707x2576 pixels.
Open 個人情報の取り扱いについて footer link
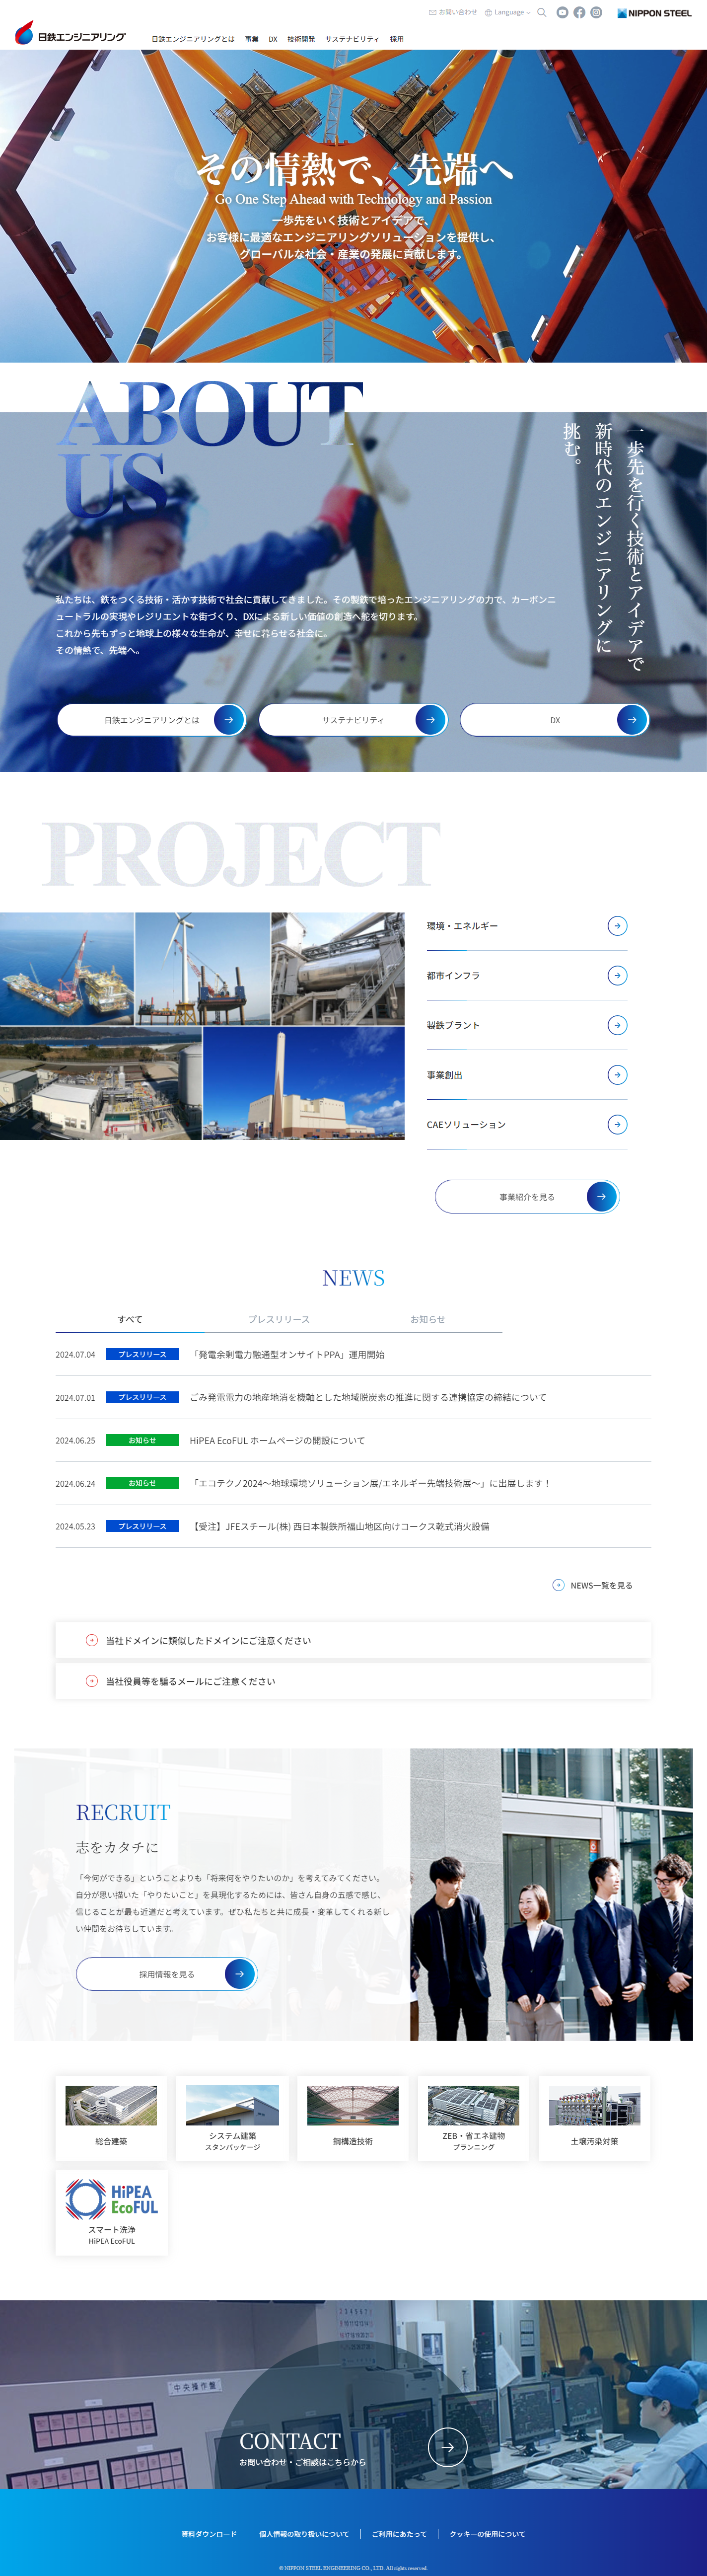tap(304, 2534)
